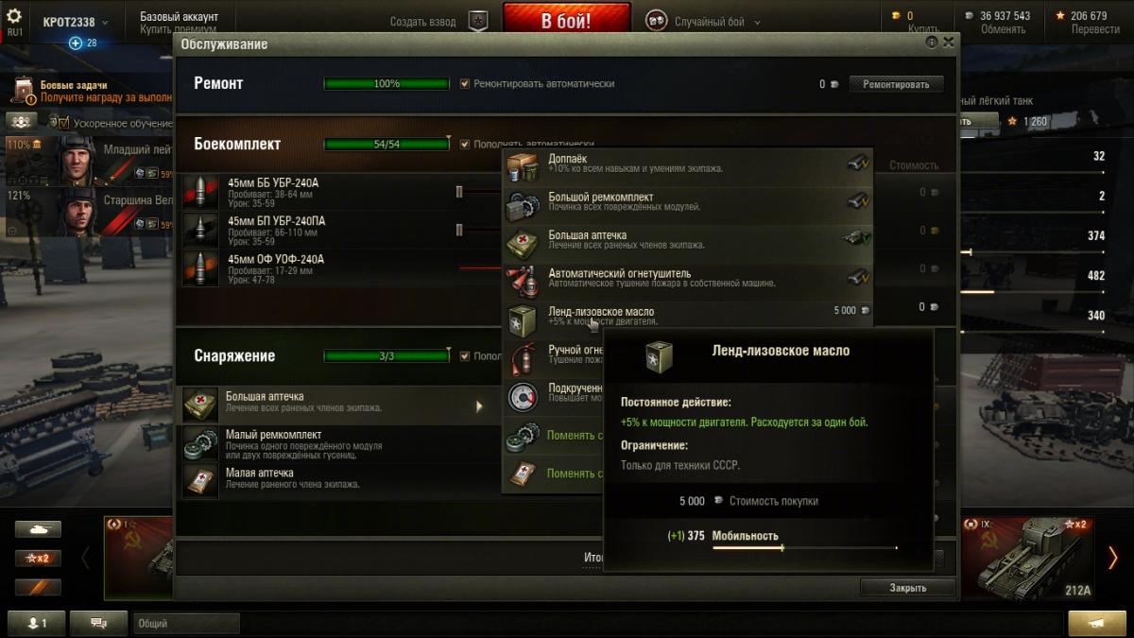Toggle Ускоренное обучение экипажа checkbox
The width and height of the screenshot is (1134, 638).
pyautogui.click(x=64, y=123)
